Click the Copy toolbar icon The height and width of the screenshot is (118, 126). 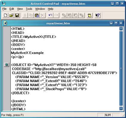(31, 15)
